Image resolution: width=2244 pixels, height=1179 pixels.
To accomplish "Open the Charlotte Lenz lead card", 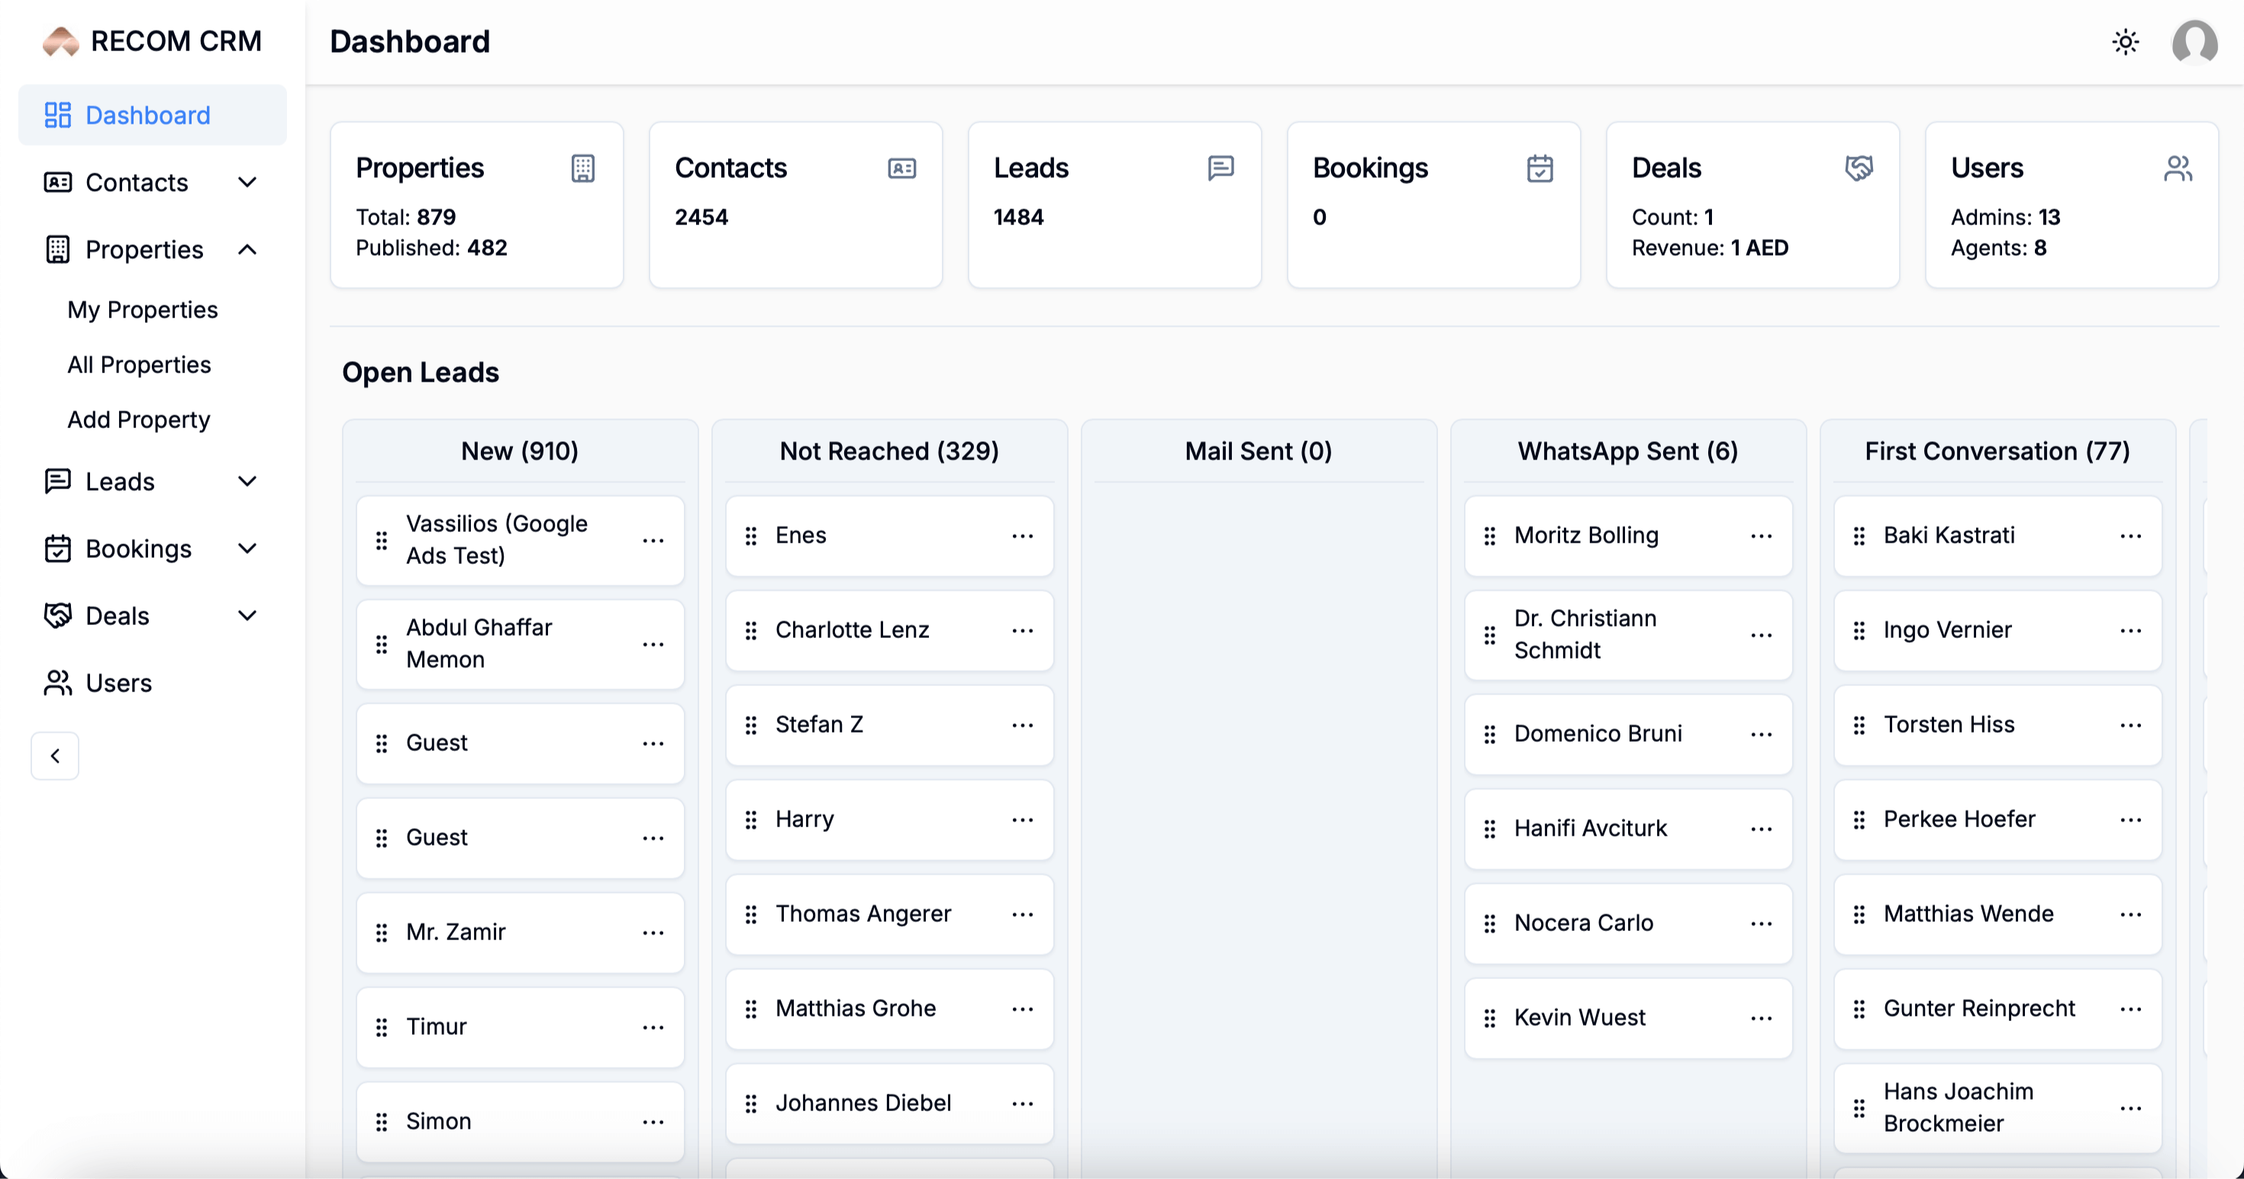I will click(x=852, y=630).
